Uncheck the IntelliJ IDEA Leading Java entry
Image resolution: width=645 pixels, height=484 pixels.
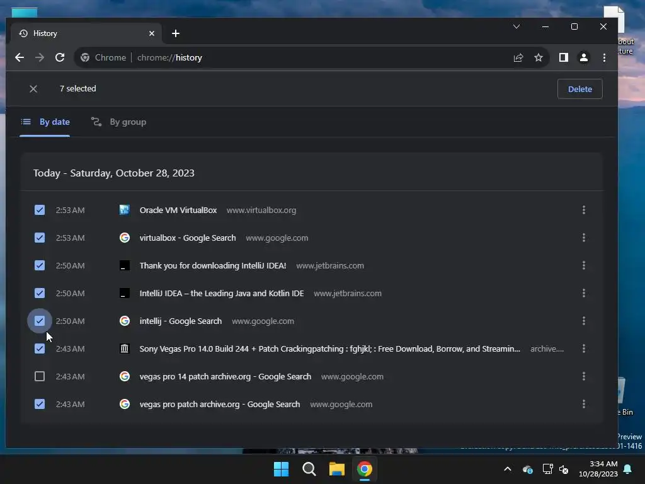[x=40, y=293]
